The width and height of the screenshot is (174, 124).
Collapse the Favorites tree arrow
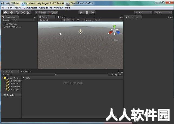[2, 78]
